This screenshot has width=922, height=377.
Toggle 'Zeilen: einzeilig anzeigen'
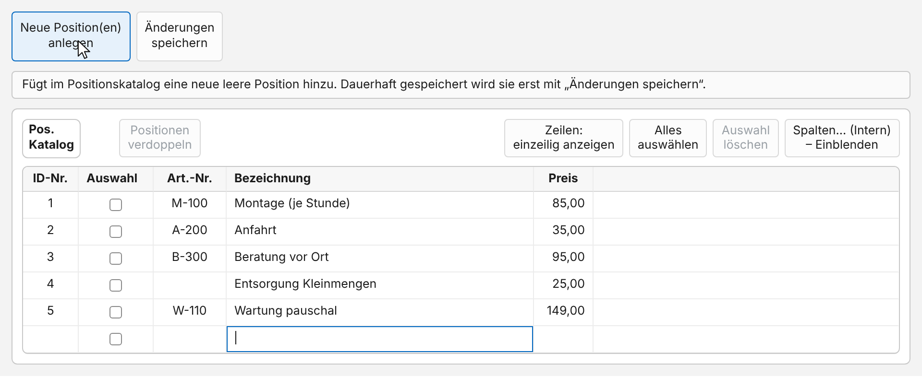(564, 138)
